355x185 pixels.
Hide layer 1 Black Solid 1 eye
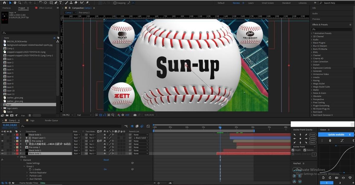click(x=2, y=135)
